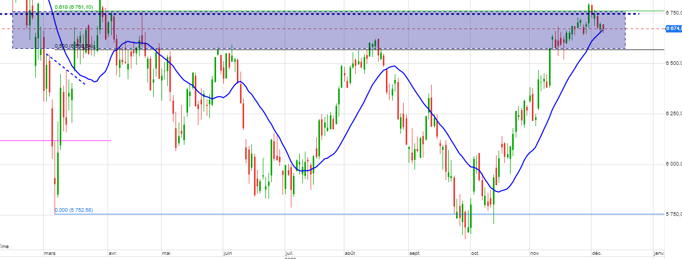Click the 6 500 price axis label

point(673,64)
